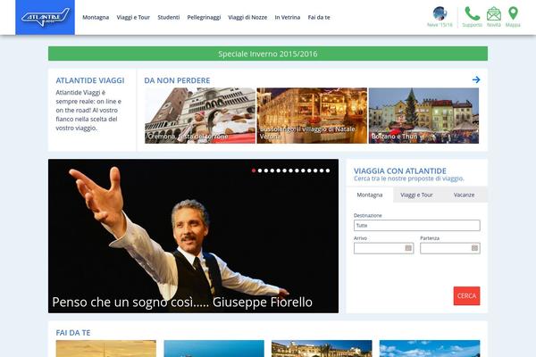Click the Speciale Inverno 2015/2016 banner
Image resolution: width=536 pixels, height=357 pixels.
[268, 54]
